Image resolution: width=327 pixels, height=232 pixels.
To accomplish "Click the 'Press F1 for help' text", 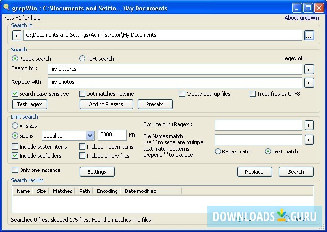I will (21, 18).
